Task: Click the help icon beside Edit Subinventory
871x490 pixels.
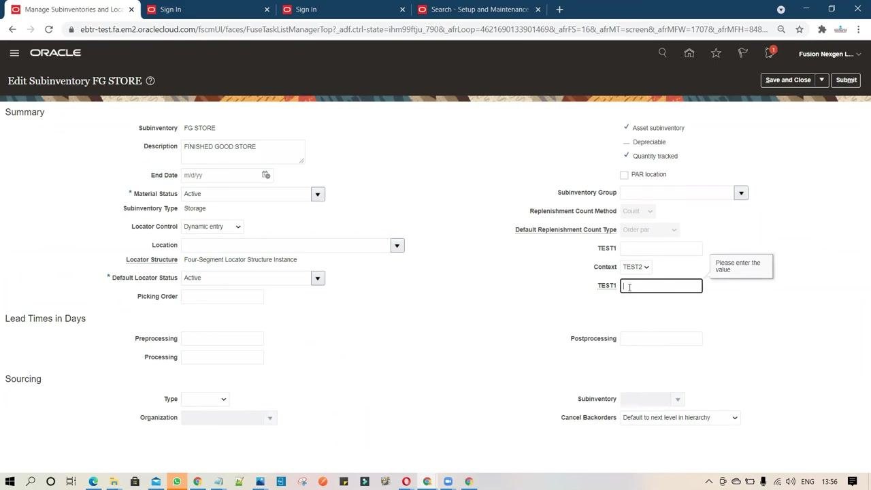Action: (x=150, y=81)
